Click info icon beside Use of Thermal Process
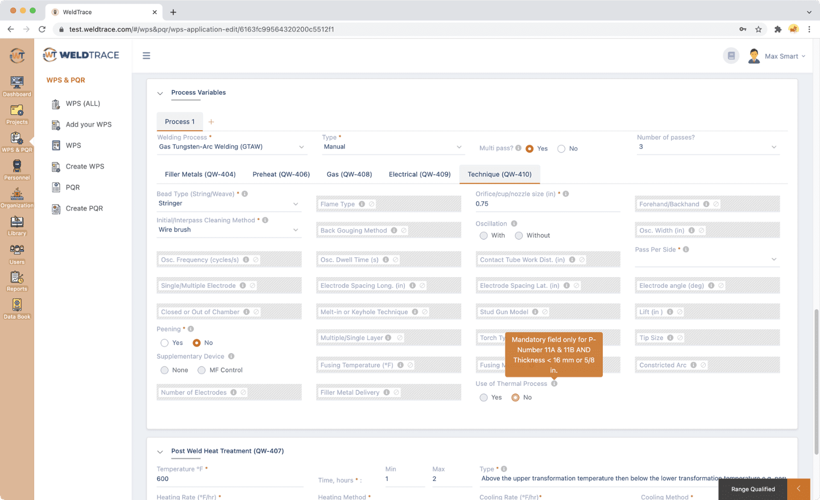820x500 pixels. (554, 384)
